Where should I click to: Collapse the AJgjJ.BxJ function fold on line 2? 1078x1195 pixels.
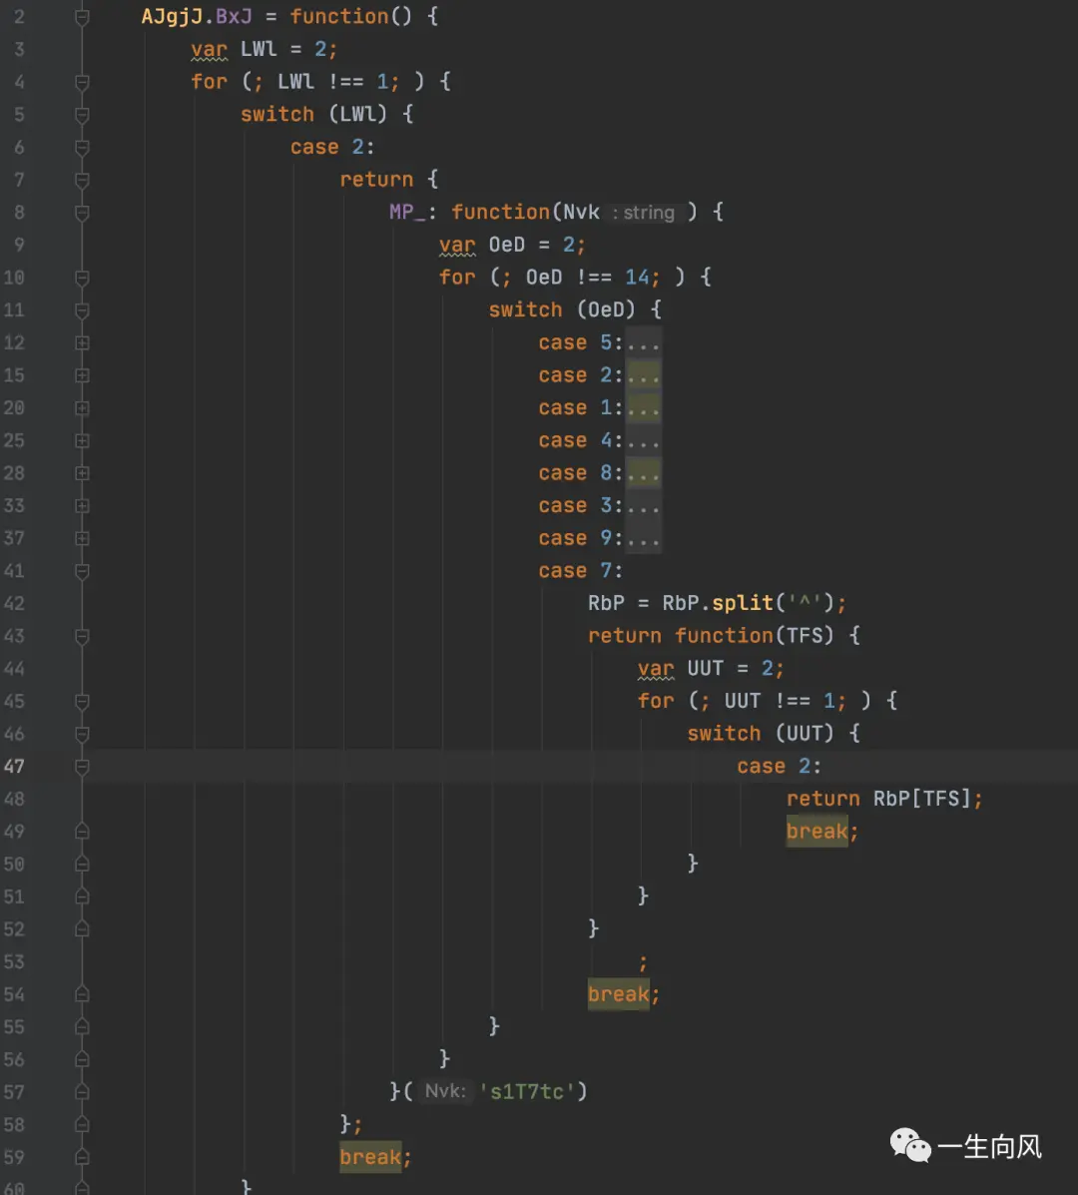(x=82, y=17)
